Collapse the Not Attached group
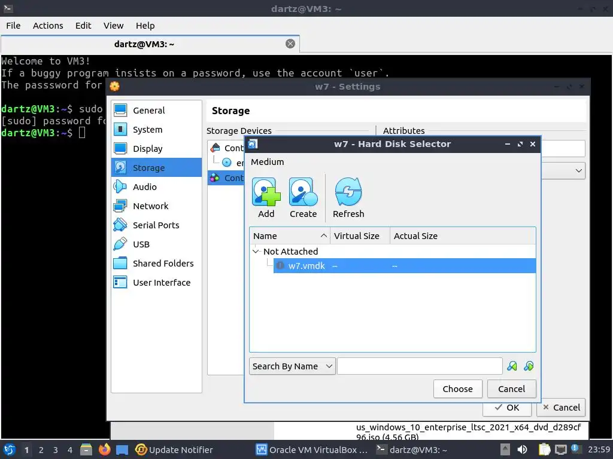The width and height of the screenshot is (613, 459). (256, 252)
